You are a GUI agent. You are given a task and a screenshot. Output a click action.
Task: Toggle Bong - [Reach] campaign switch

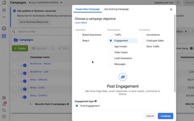[24, 81]
